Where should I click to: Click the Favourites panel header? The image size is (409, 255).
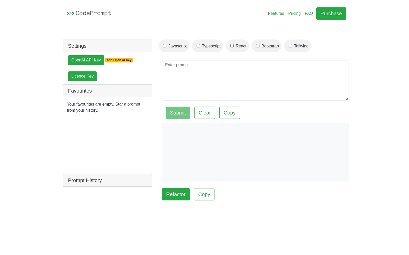tap(107, 91)
